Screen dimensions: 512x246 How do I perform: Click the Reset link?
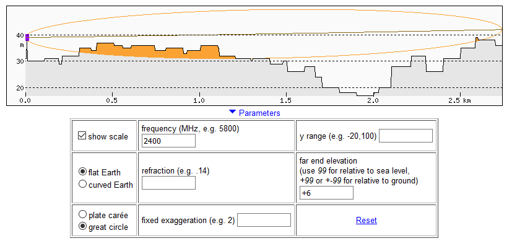[x=367, y=220]
